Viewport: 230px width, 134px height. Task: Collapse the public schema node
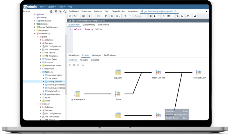coord(38,37)
